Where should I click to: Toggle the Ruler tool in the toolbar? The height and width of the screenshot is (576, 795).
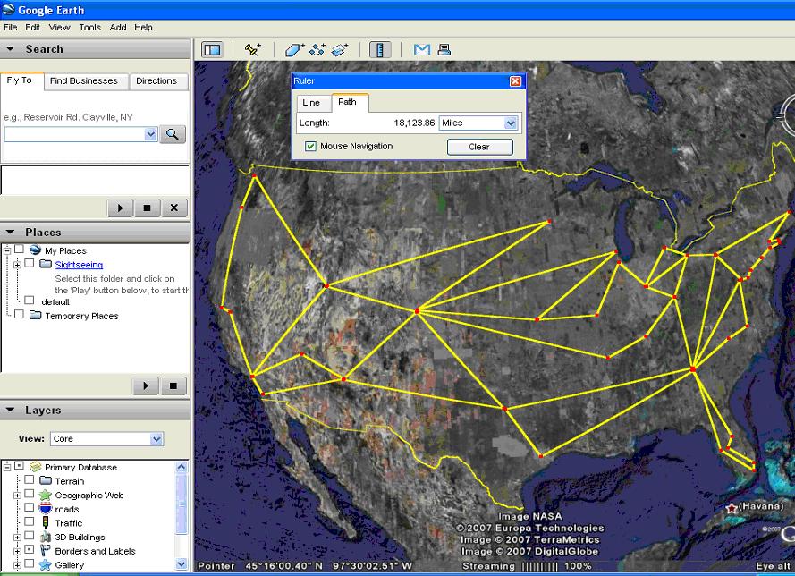click(x=380, y=50)
